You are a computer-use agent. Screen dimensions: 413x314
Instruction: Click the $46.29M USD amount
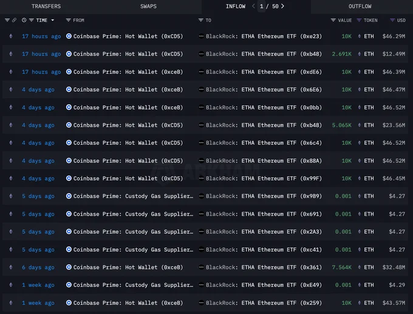point(394,36)
